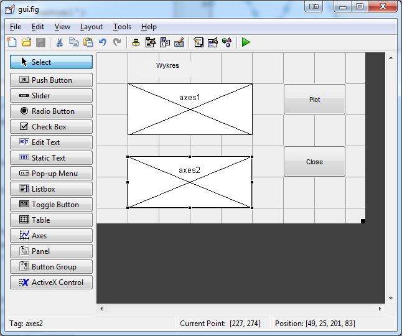Click the Cut scissors icon
This screenshot has width=402, height=336.
point(60,42)
